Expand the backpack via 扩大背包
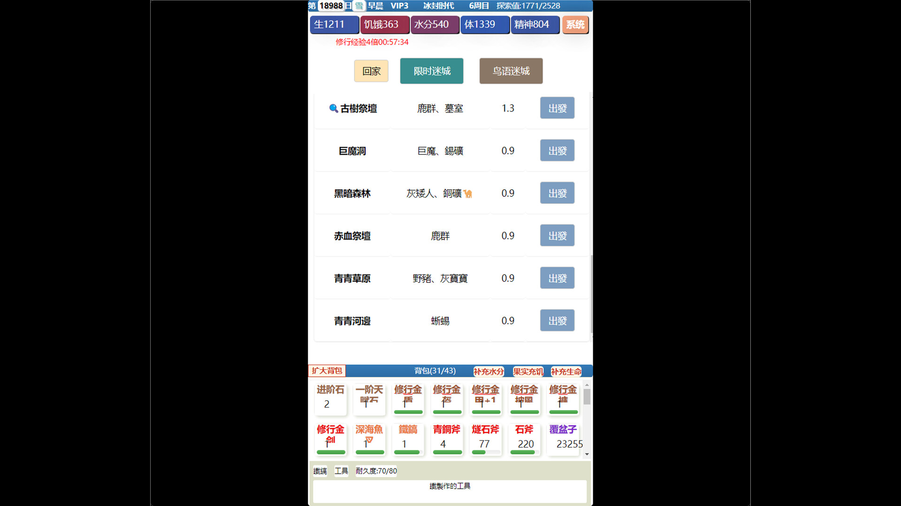Viewport: 901px width, 506px height. tap(327, 371)
